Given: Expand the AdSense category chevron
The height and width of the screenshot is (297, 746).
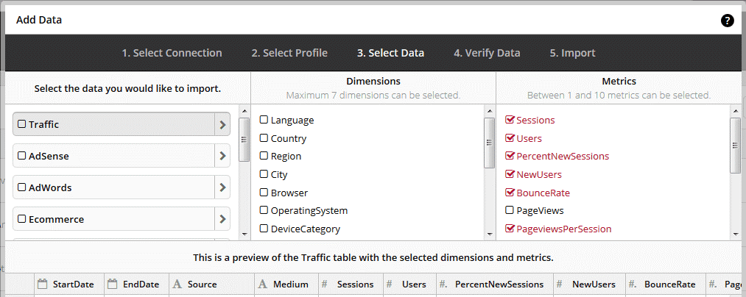Looking at the screenshot, I should (x=222, y=155).
